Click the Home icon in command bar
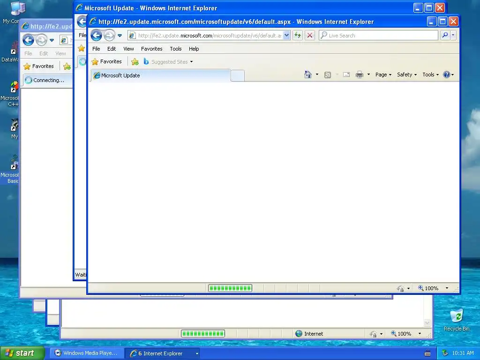The image size is (480, 360). pos(308,75)
